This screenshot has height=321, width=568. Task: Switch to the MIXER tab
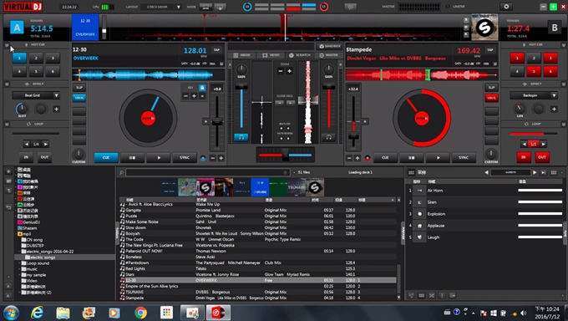click(242, 55)
